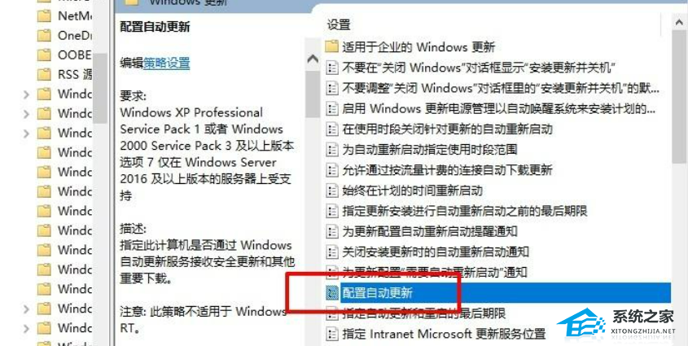Click description pane scroll-up arrow
The width and height of the screenshot is (688, 346).
click(x=313, y=59)
